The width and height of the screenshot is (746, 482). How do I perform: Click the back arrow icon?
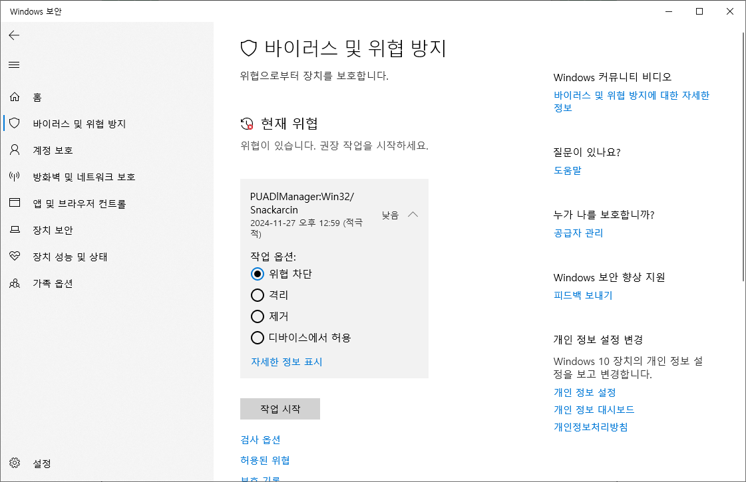[x=14, y=35]
